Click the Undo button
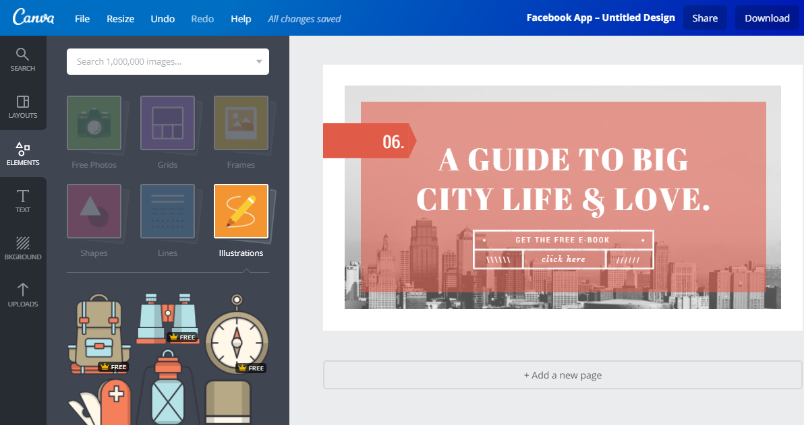Image resolution: width=804 pixels, height=425 pixels. coord(163,18)
